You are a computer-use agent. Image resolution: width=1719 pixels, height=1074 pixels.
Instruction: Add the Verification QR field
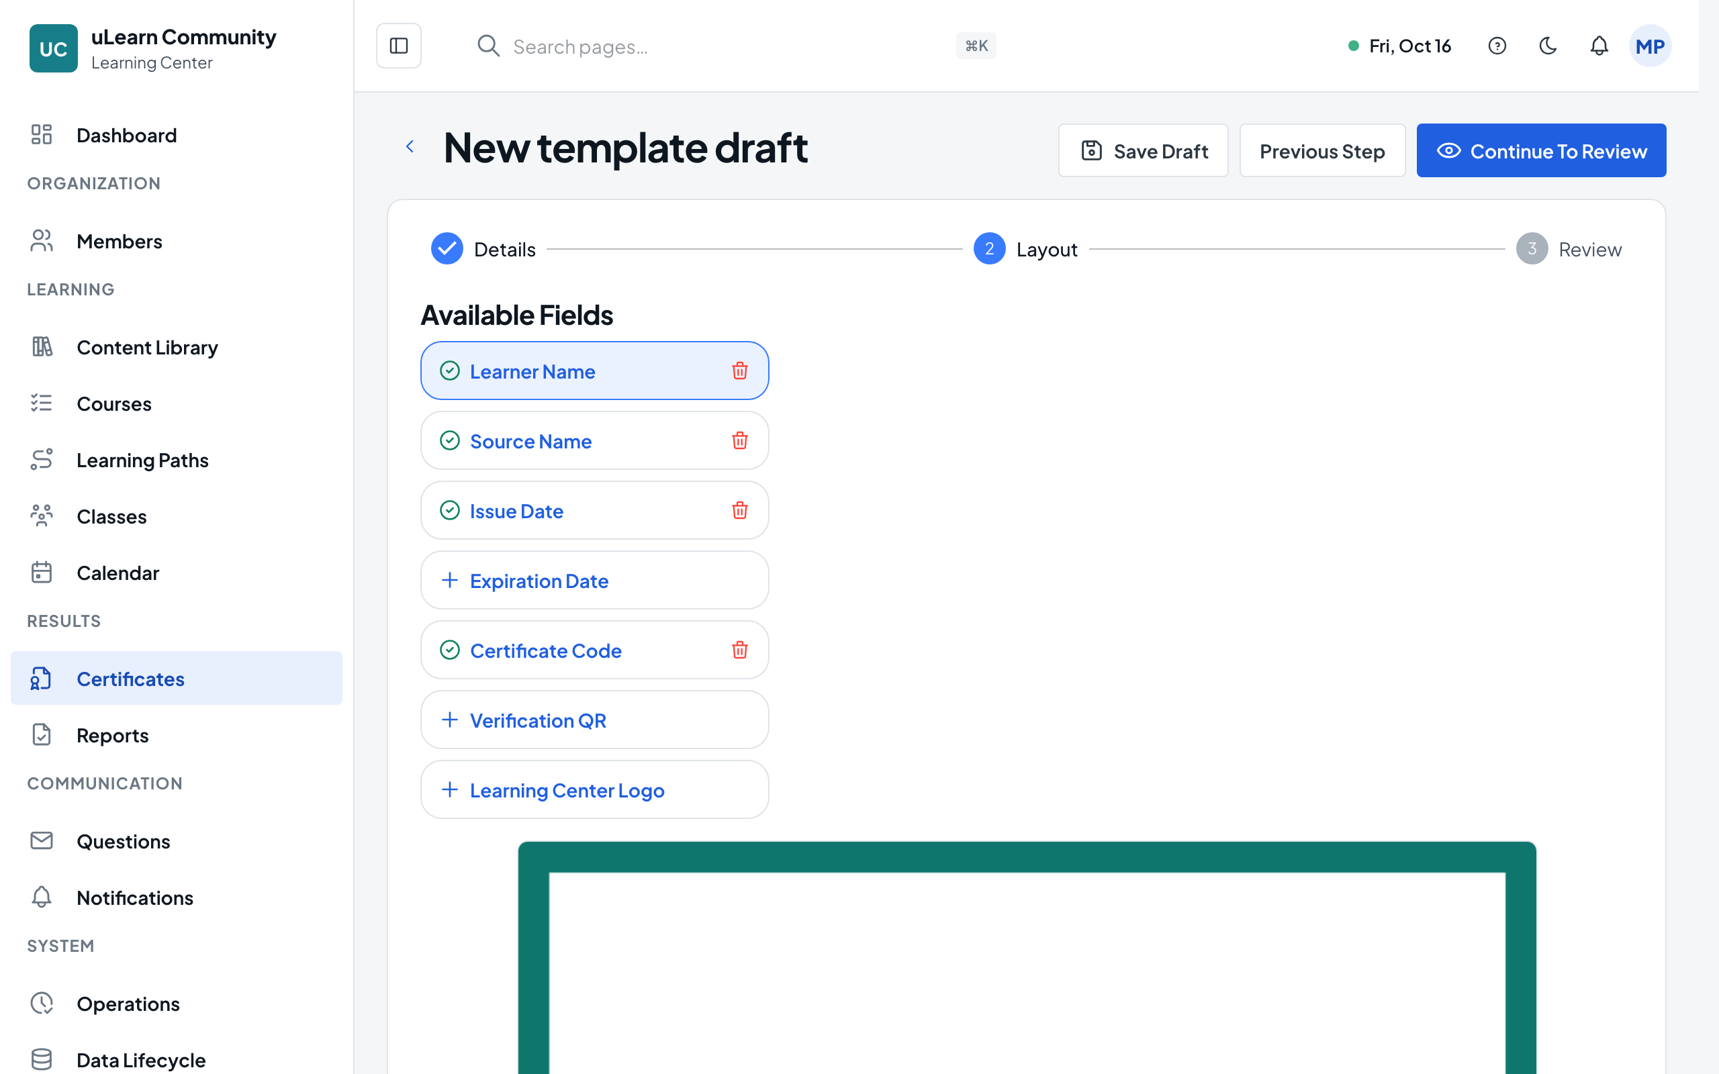click(x=594, y=720)
